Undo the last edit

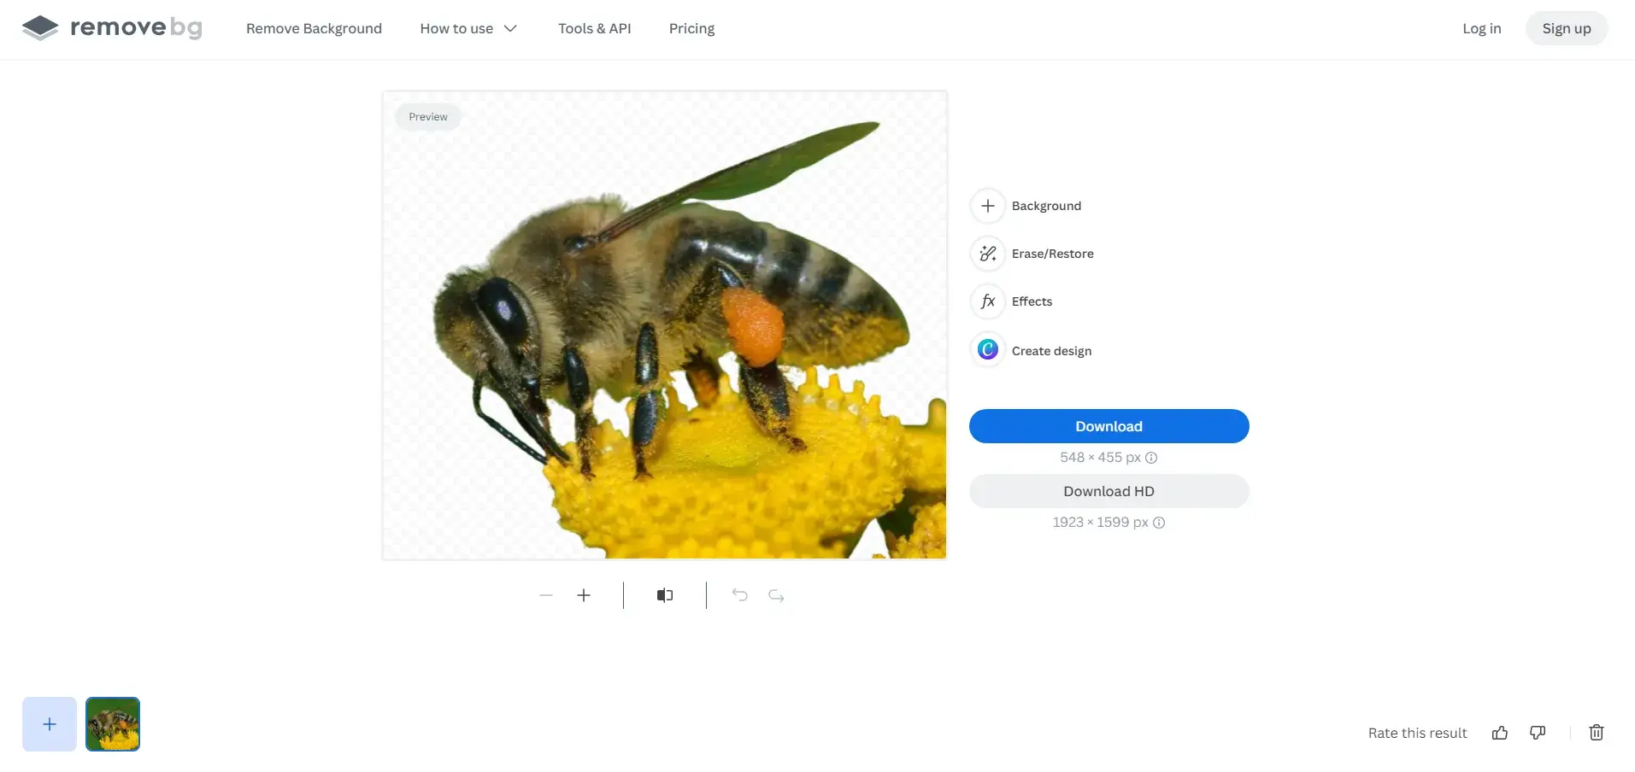pos(739,595)
